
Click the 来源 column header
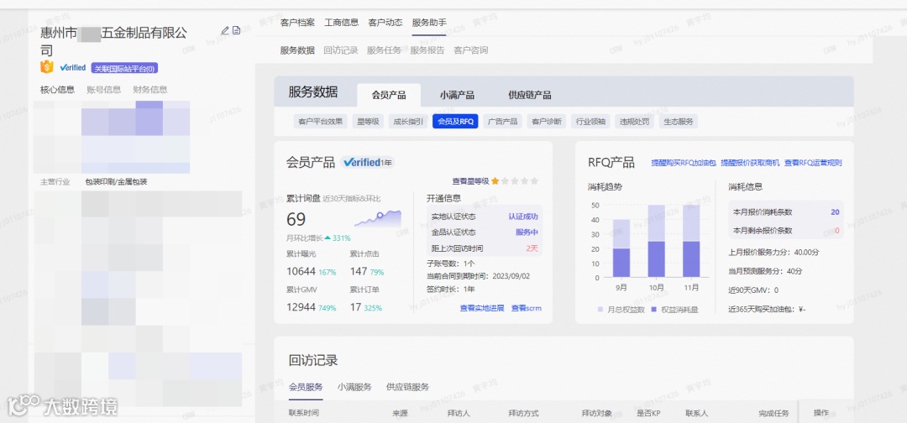401,413
